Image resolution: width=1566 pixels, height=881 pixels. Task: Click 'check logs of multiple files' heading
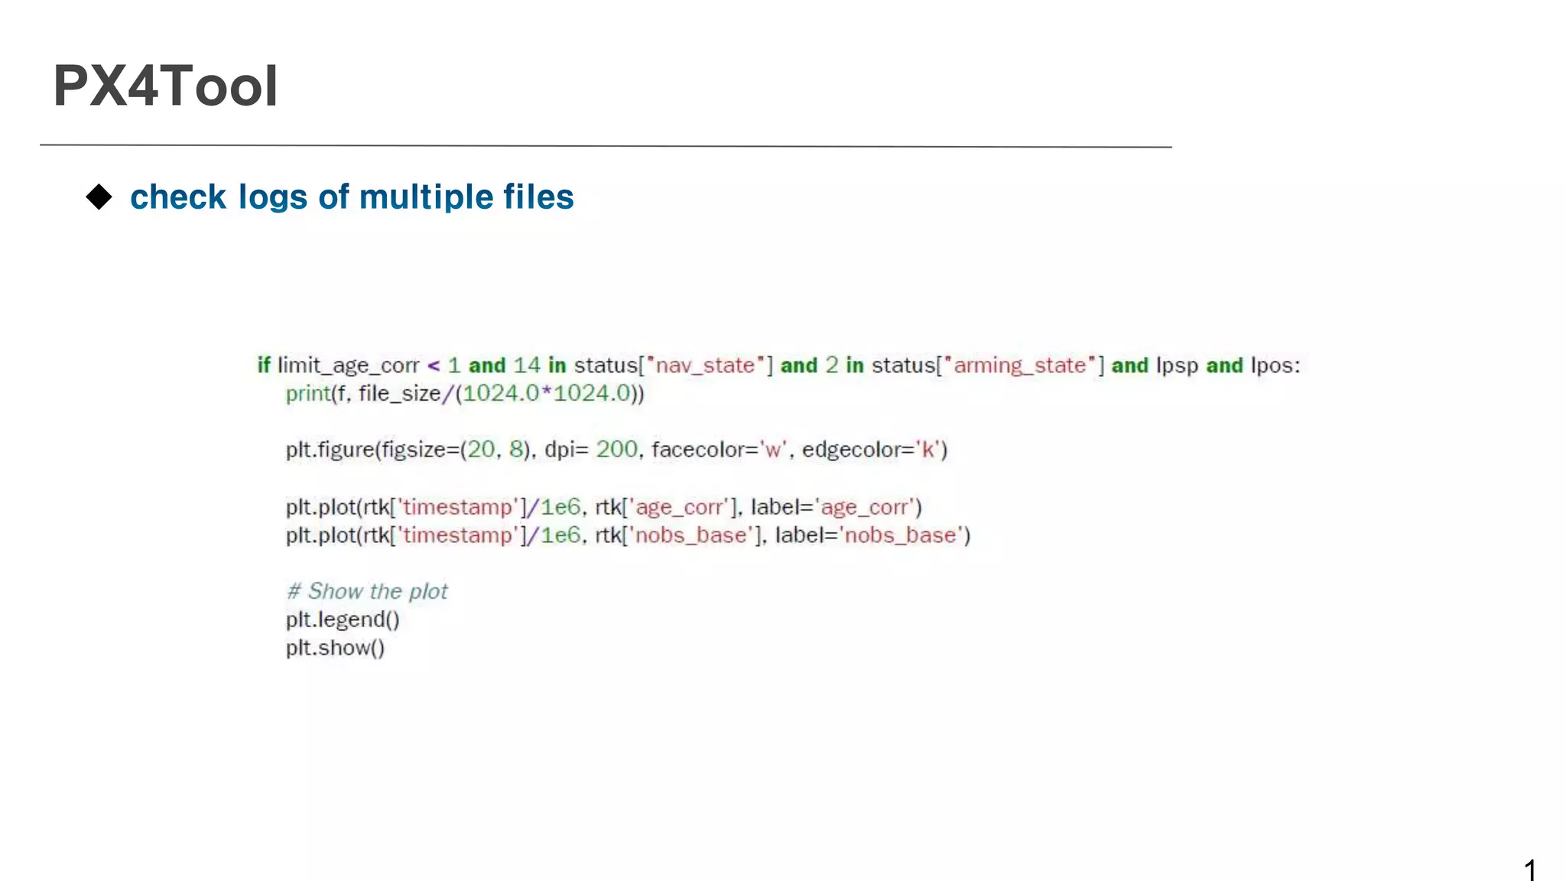pos(352,197)
